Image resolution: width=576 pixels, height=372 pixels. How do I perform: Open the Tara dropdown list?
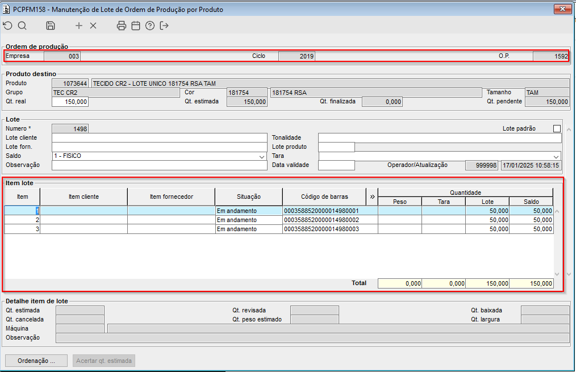point(556,156)
